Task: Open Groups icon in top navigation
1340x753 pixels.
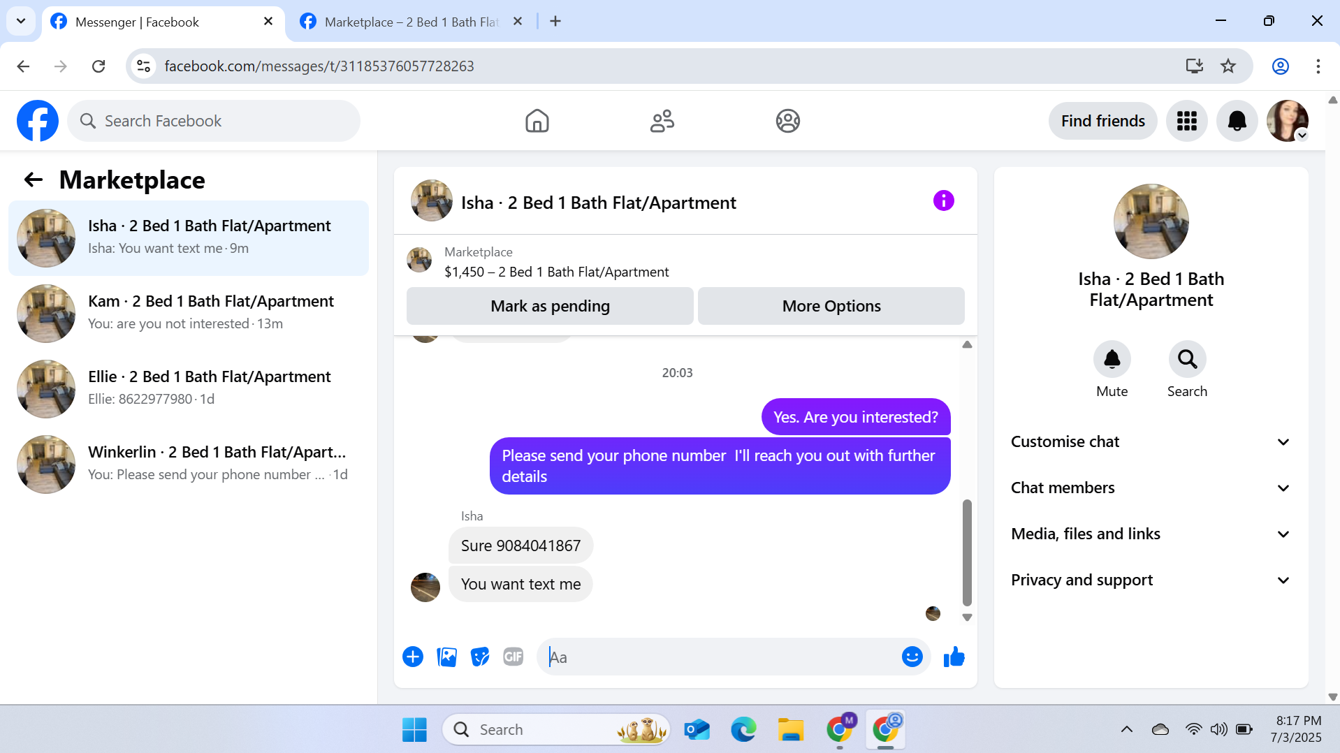Action: pos(787,121)
